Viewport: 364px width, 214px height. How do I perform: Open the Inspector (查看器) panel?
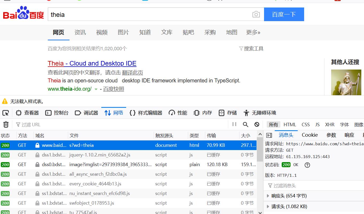tap(27, 113)
